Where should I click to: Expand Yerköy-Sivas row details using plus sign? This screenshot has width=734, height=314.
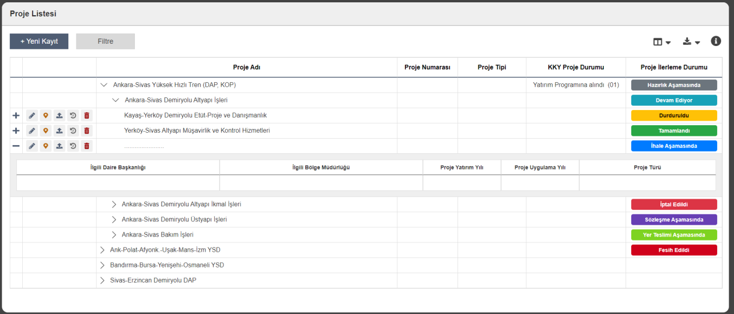(x=16, y=130)
